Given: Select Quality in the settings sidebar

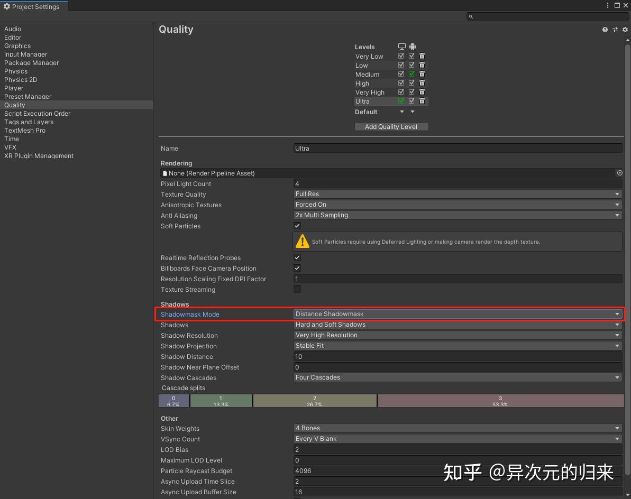Looking at the screenshot, I should (15, 105).
